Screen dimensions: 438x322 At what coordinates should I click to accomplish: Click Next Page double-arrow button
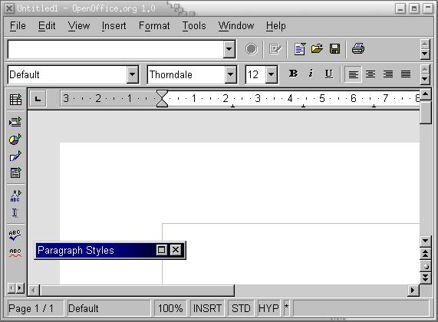(425, 278)
